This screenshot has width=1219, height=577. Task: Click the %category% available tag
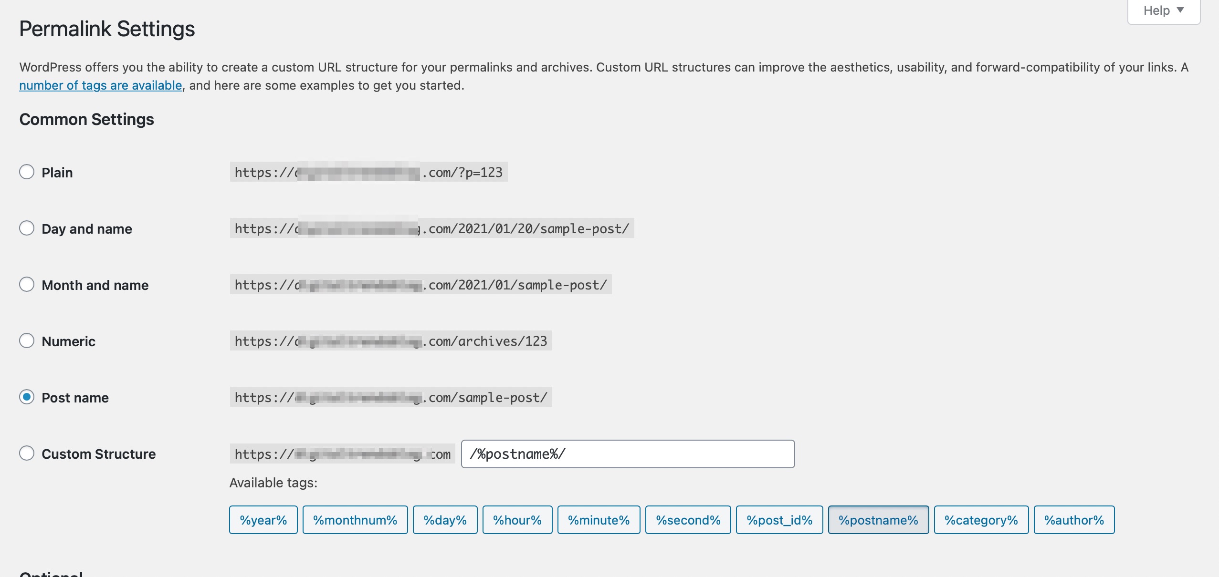click(x=981, y=519)
